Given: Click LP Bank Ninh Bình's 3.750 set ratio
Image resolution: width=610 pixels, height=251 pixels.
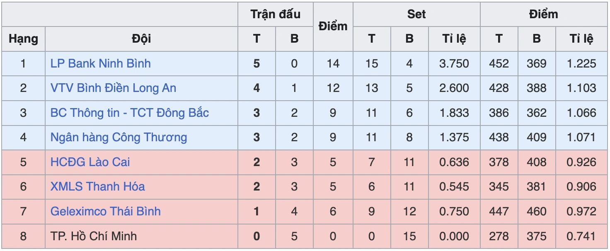Looking at the screenshot, I should [454, 63].
